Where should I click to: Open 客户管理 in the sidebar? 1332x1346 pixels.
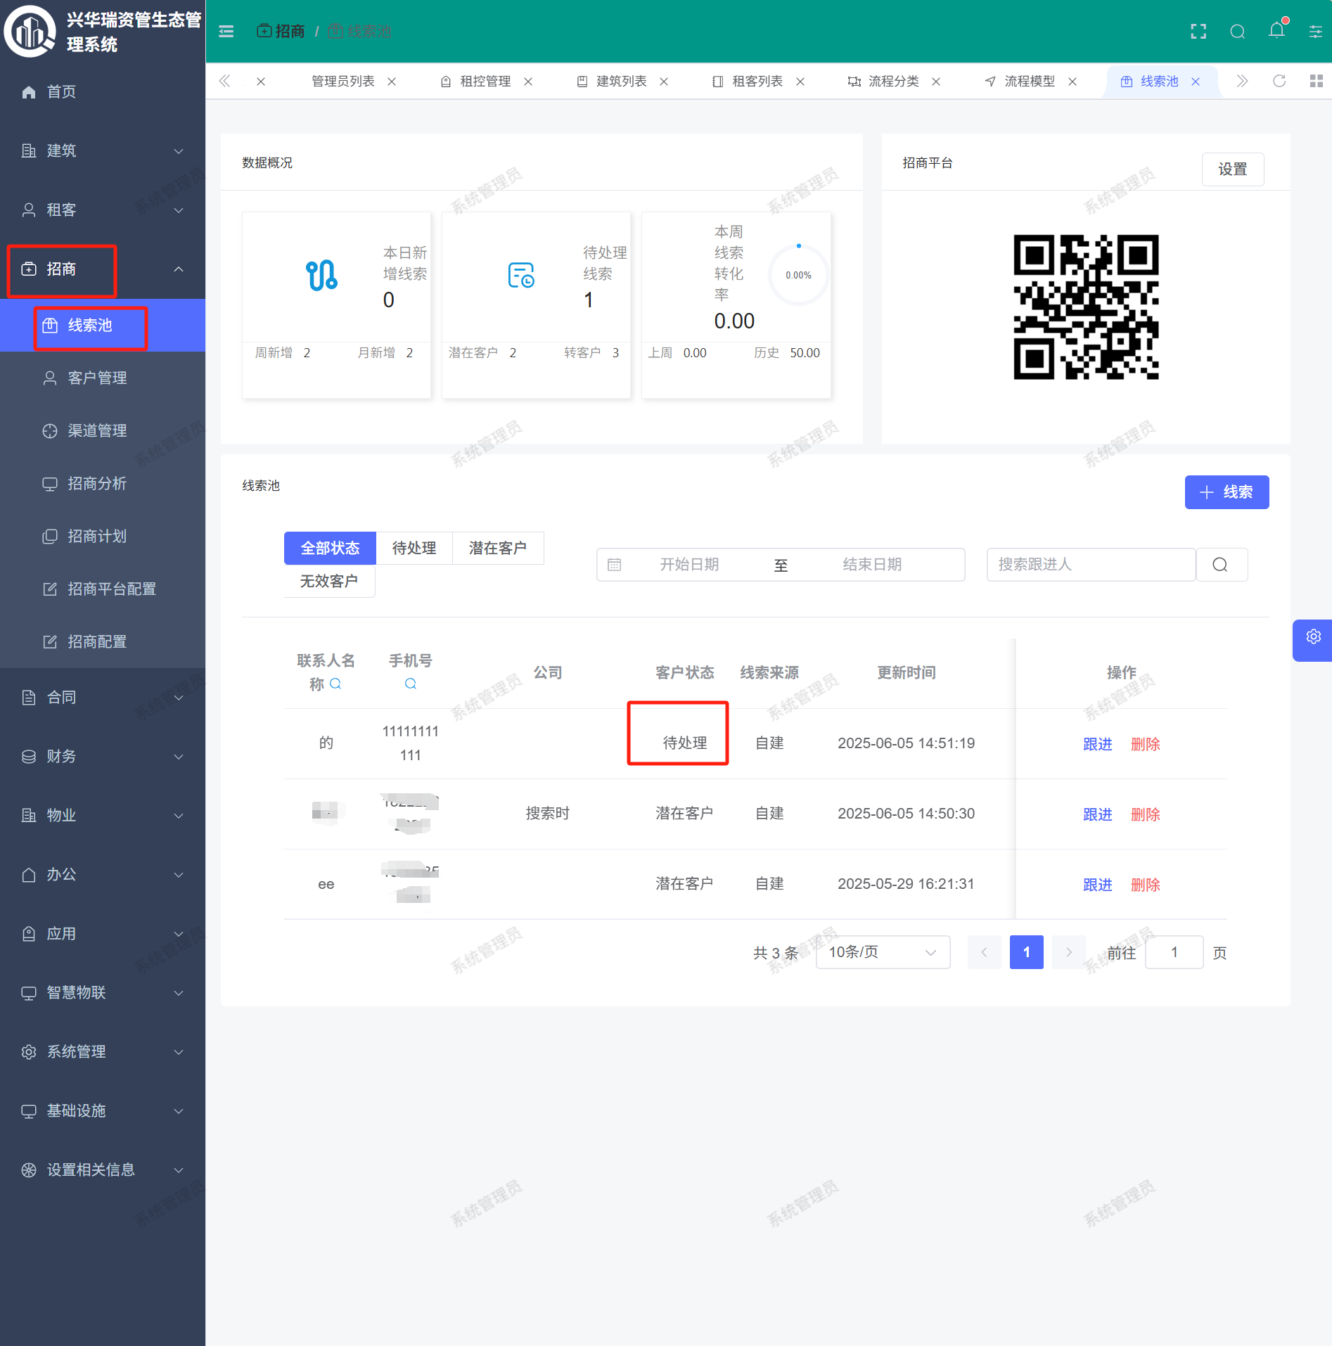pos(97,378)
